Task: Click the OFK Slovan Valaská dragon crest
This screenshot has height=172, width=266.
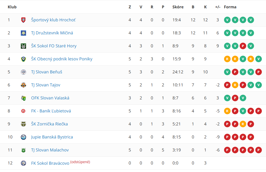Action: coord(23,98)
